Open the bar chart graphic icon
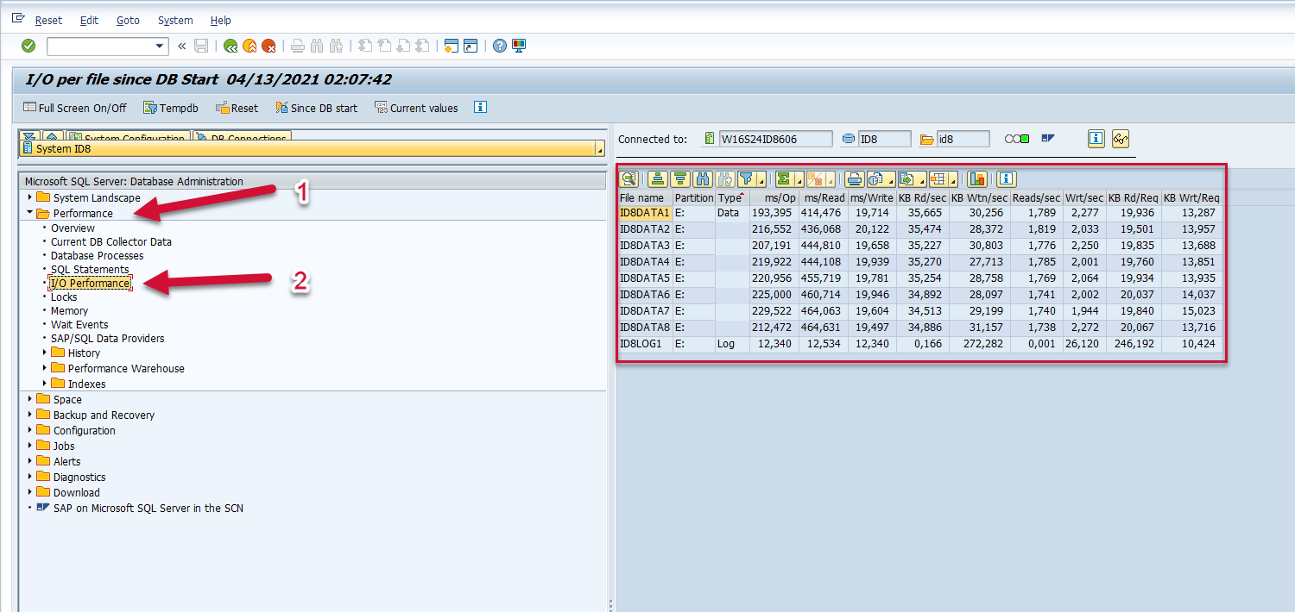 pos(976,179)
